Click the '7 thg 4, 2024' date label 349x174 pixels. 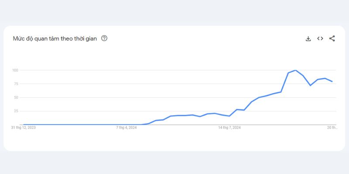(x=127, y=127)
